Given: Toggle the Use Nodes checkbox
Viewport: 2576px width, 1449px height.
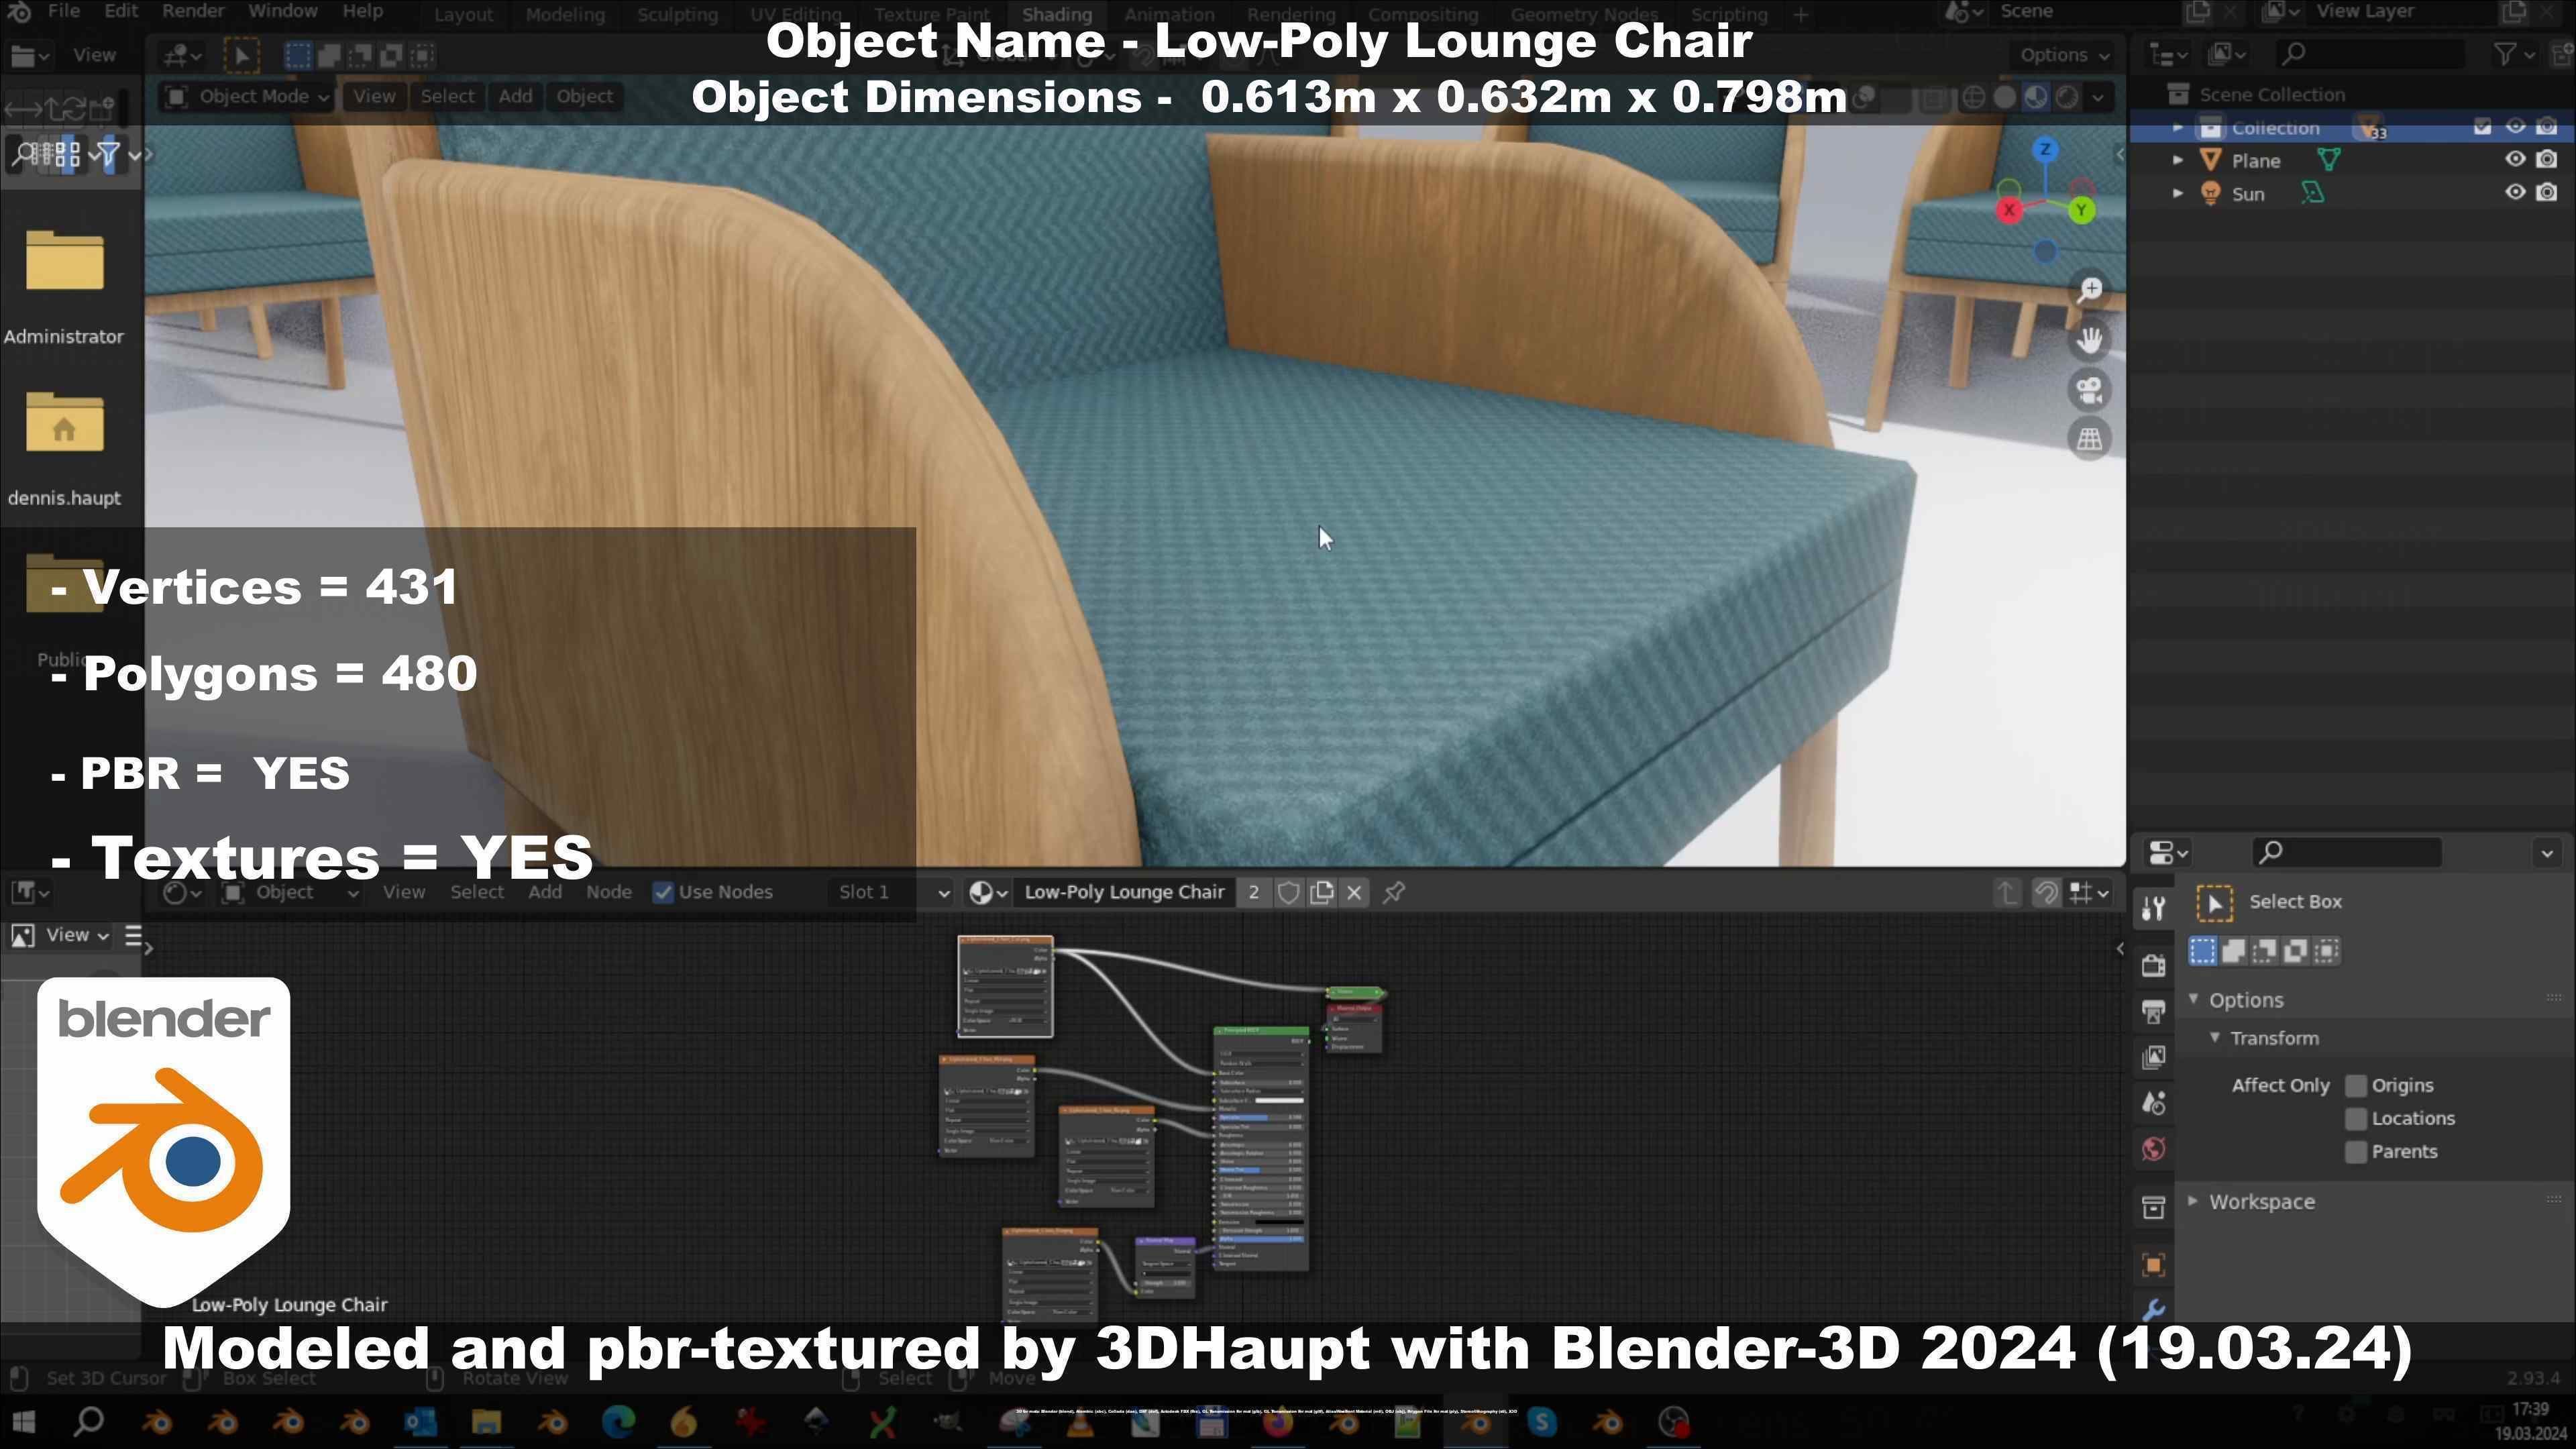Looking at the screenshot, I should (662, 892).
